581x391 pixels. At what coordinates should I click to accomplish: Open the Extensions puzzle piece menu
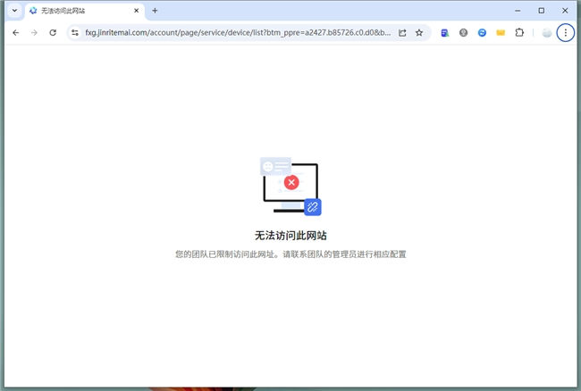tap(519, 32)
